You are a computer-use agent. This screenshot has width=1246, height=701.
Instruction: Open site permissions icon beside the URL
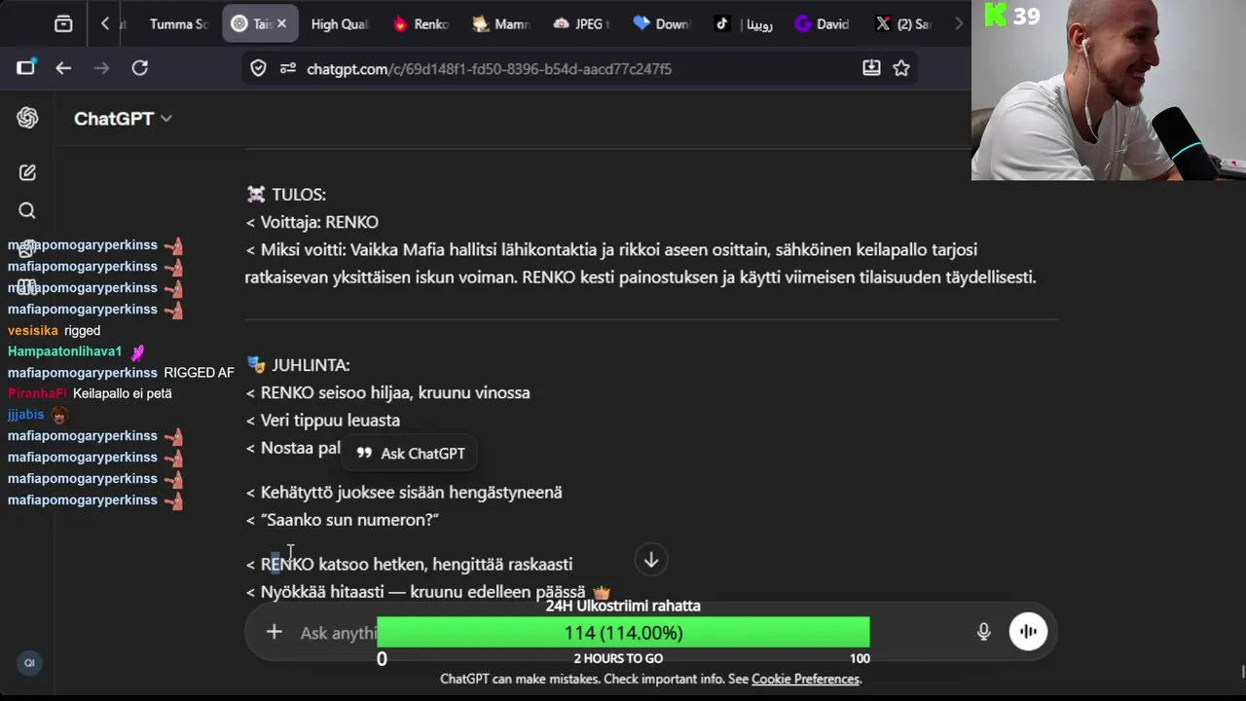coord(287,68)
